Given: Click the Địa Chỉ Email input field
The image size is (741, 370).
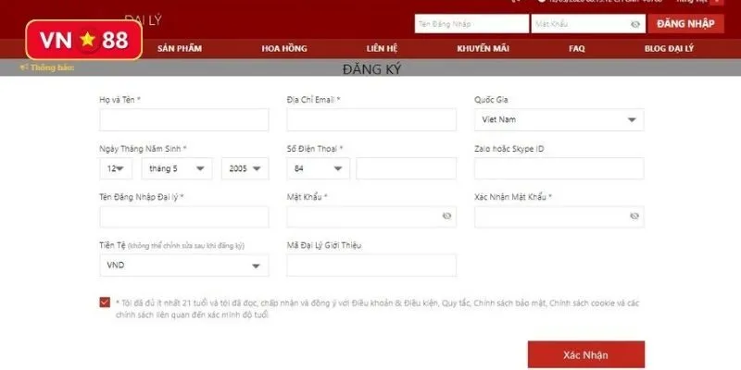Looking at the screenshot, I should [371, 120].
